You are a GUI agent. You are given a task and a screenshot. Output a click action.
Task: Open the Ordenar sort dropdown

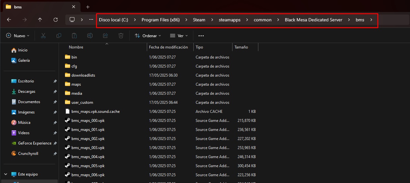click(x=148, y=36)
